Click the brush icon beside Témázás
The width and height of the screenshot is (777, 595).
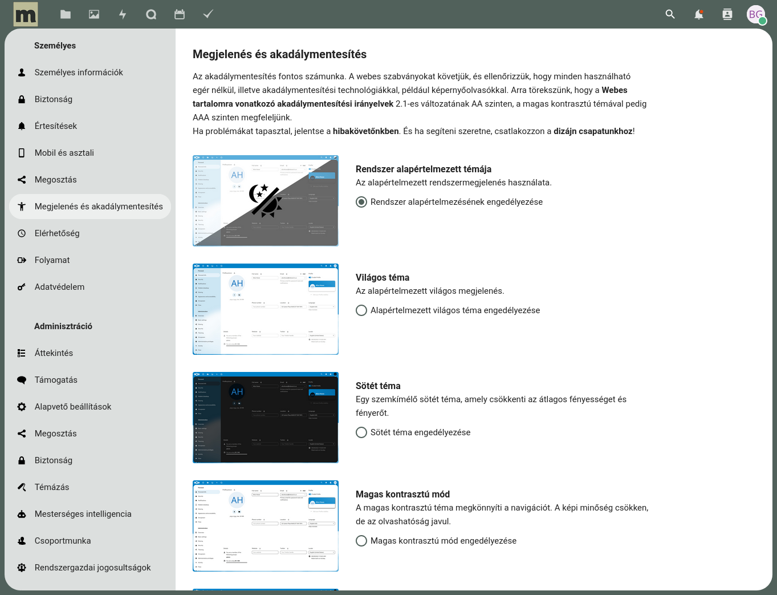coord(22,487)
